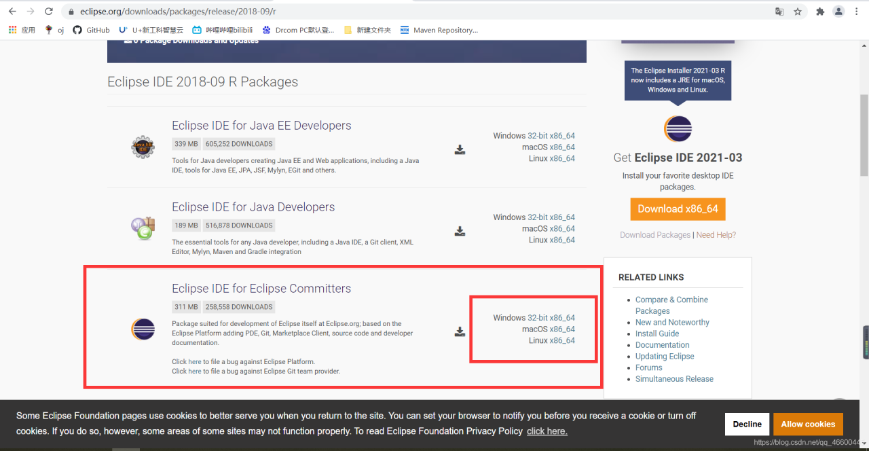
Task: Click Eclipse IDE for Eclipse Committers title
Action: coord(261,289)
